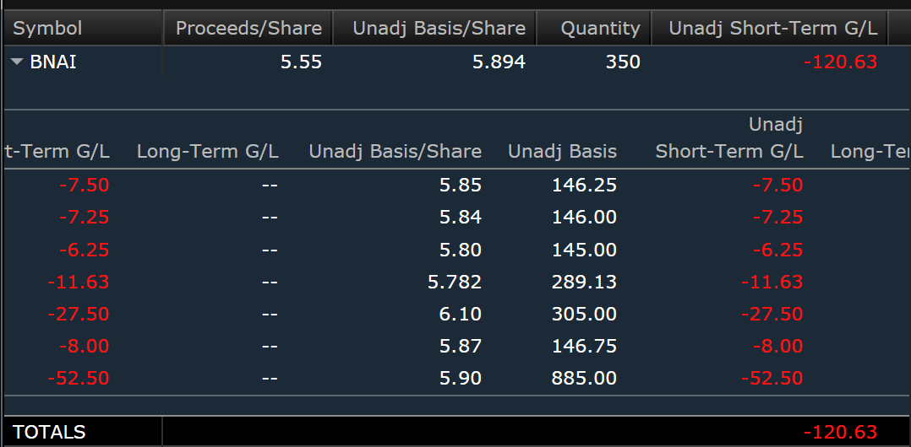Click the Long-Term G/L sub-table header

tap(207, 152)
